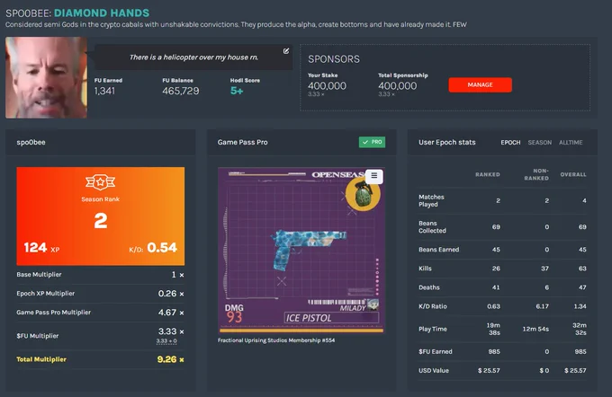This screenshot has width=612, height=397.
Task: Click Total Sponsorship amount 400,000
Action: tap(397, 85)
